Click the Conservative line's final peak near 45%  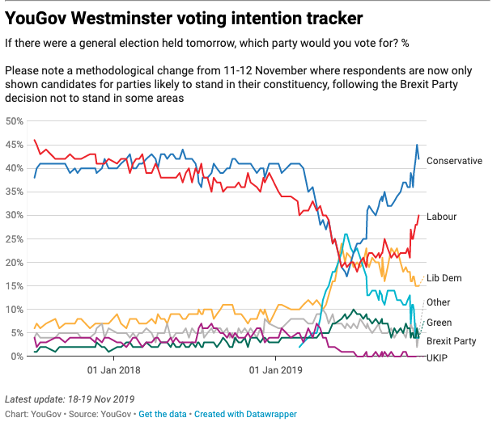pyautogui.click(x=417, y=145)
